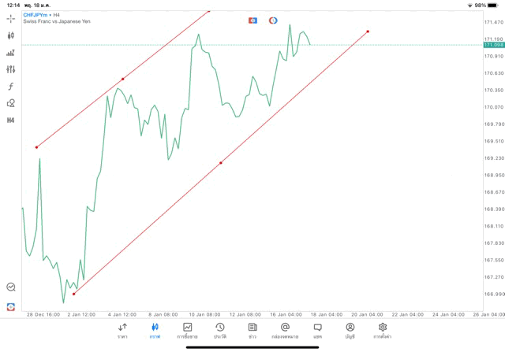Open the แชท chat tab

tap(317, 331)
